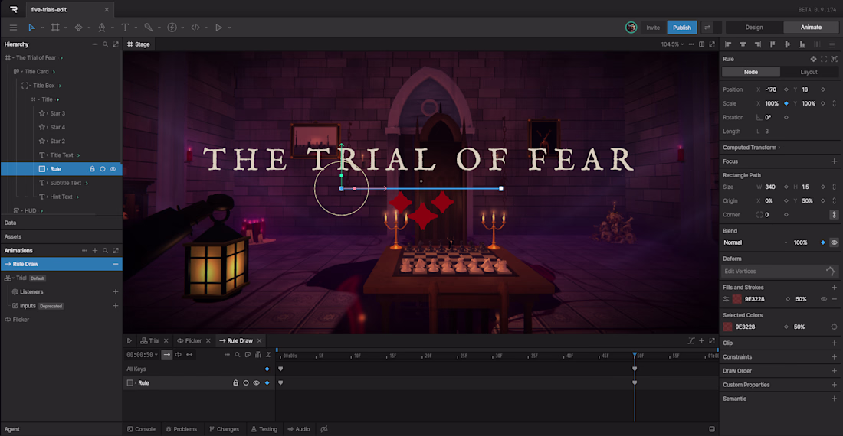Open the Problems tab
843x436 pixels.
click(181, 429)
